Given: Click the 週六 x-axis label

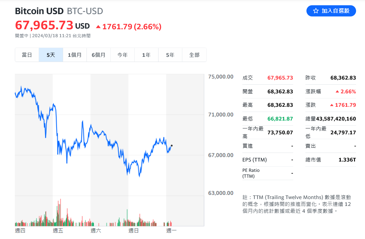Looking at the screenshot, I should (x=96, y=231).
